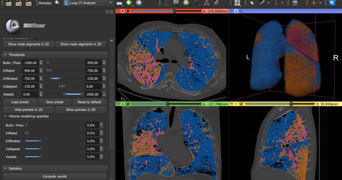Click the Load DICOM (DCM) icon
Image resolution: width=342 pixels, height=180 pixels.
tap(19, 3)
